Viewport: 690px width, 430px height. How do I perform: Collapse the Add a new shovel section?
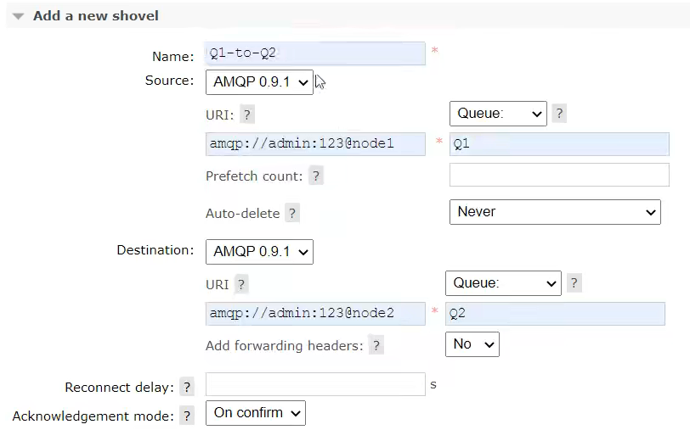pos(18,16)
